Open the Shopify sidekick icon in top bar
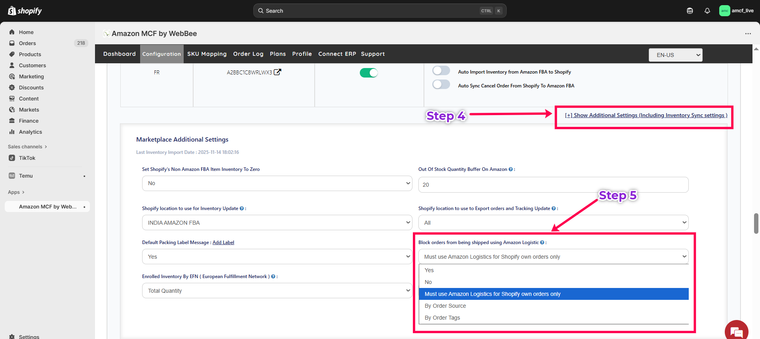Image resolution: width=760 pixels, height=339 pixels. (x=690, y=11)
